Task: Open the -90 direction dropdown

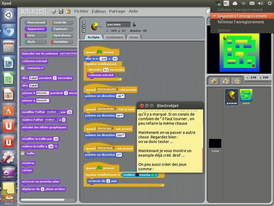Action: click(x=120, y=96)
